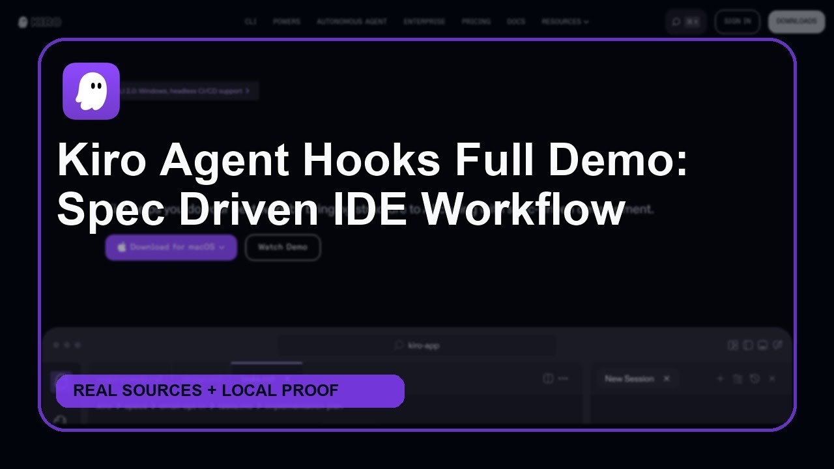
Task: Open the Docs nav link
Action: 516,21
